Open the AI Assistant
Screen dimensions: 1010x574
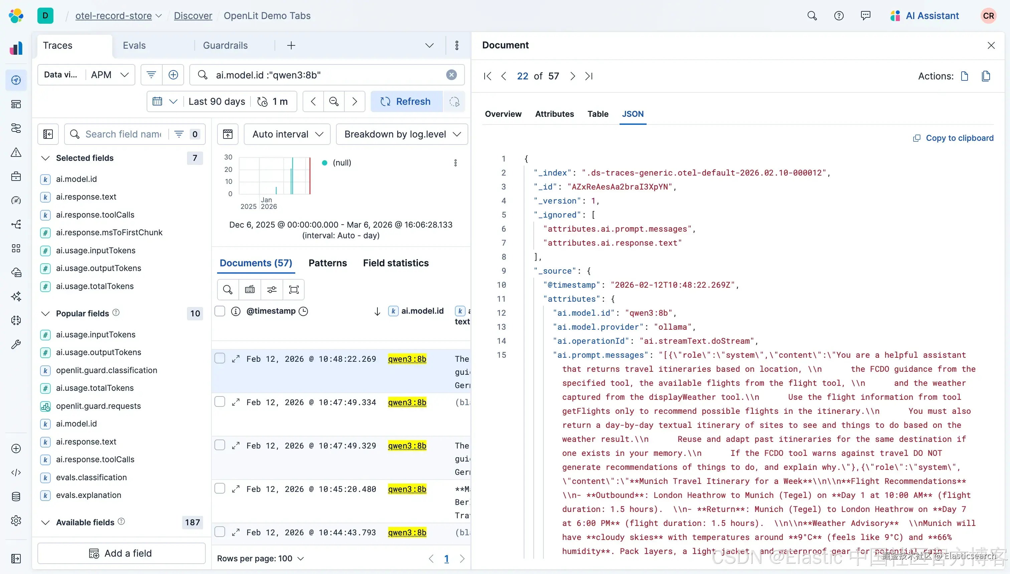pyautogui.click(x=924, y=16)
